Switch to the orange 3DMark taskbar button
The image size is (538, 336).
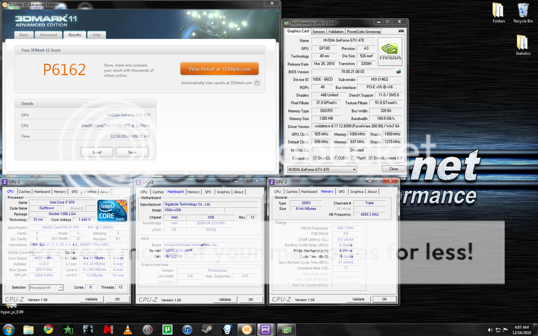click(x=246, y=330)
